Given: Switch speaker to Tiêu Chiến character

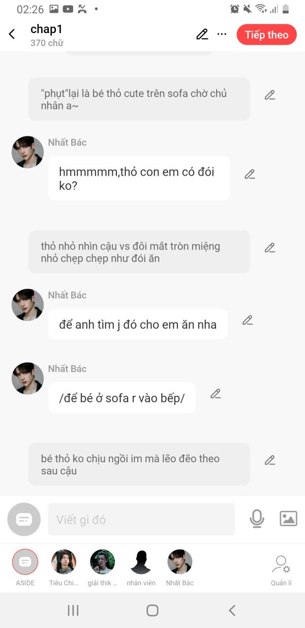Looking at the screenshot, I should 64,562.
